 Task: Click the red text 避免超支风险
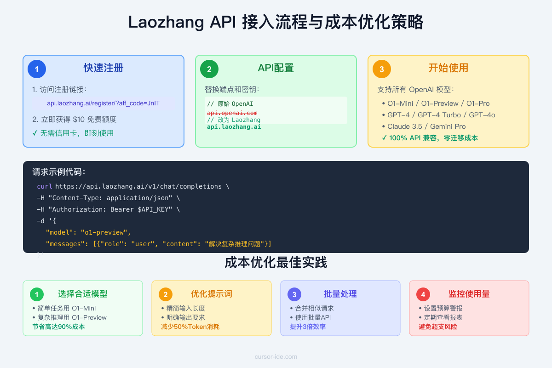(438, 327)
